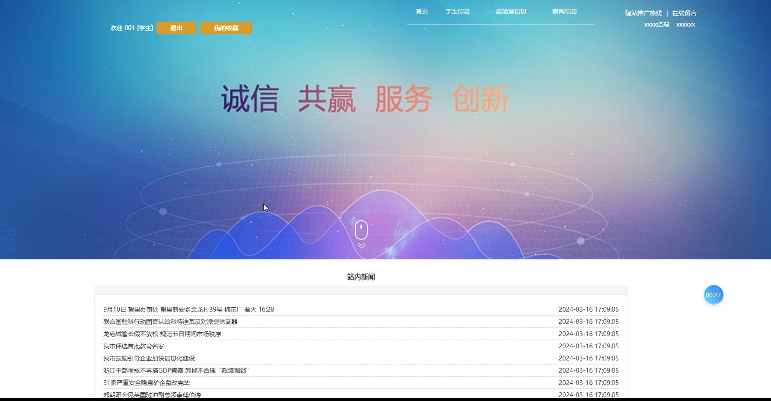Click the xxxx经理 label in the header
The width and height of the screenshot is (771, 401).
pyautogui.click(x=656, y=25)
